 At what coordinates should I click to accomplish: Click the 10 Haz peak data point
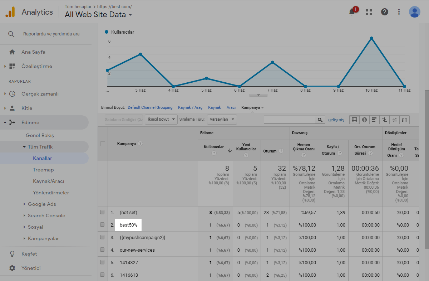pos(371,38)
